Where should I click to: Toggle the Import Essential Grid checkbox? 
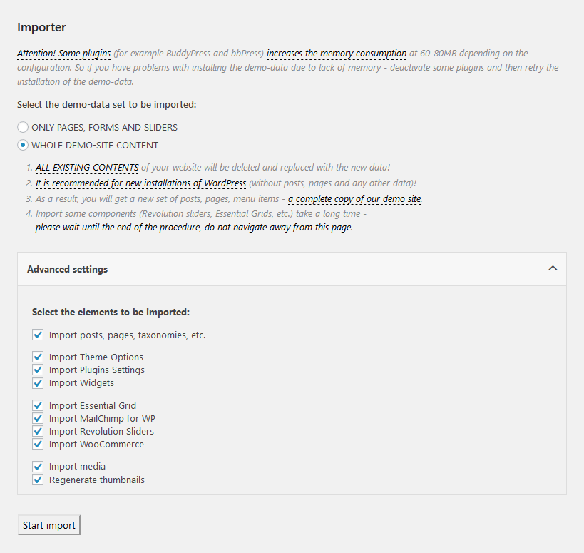(38, 405)
